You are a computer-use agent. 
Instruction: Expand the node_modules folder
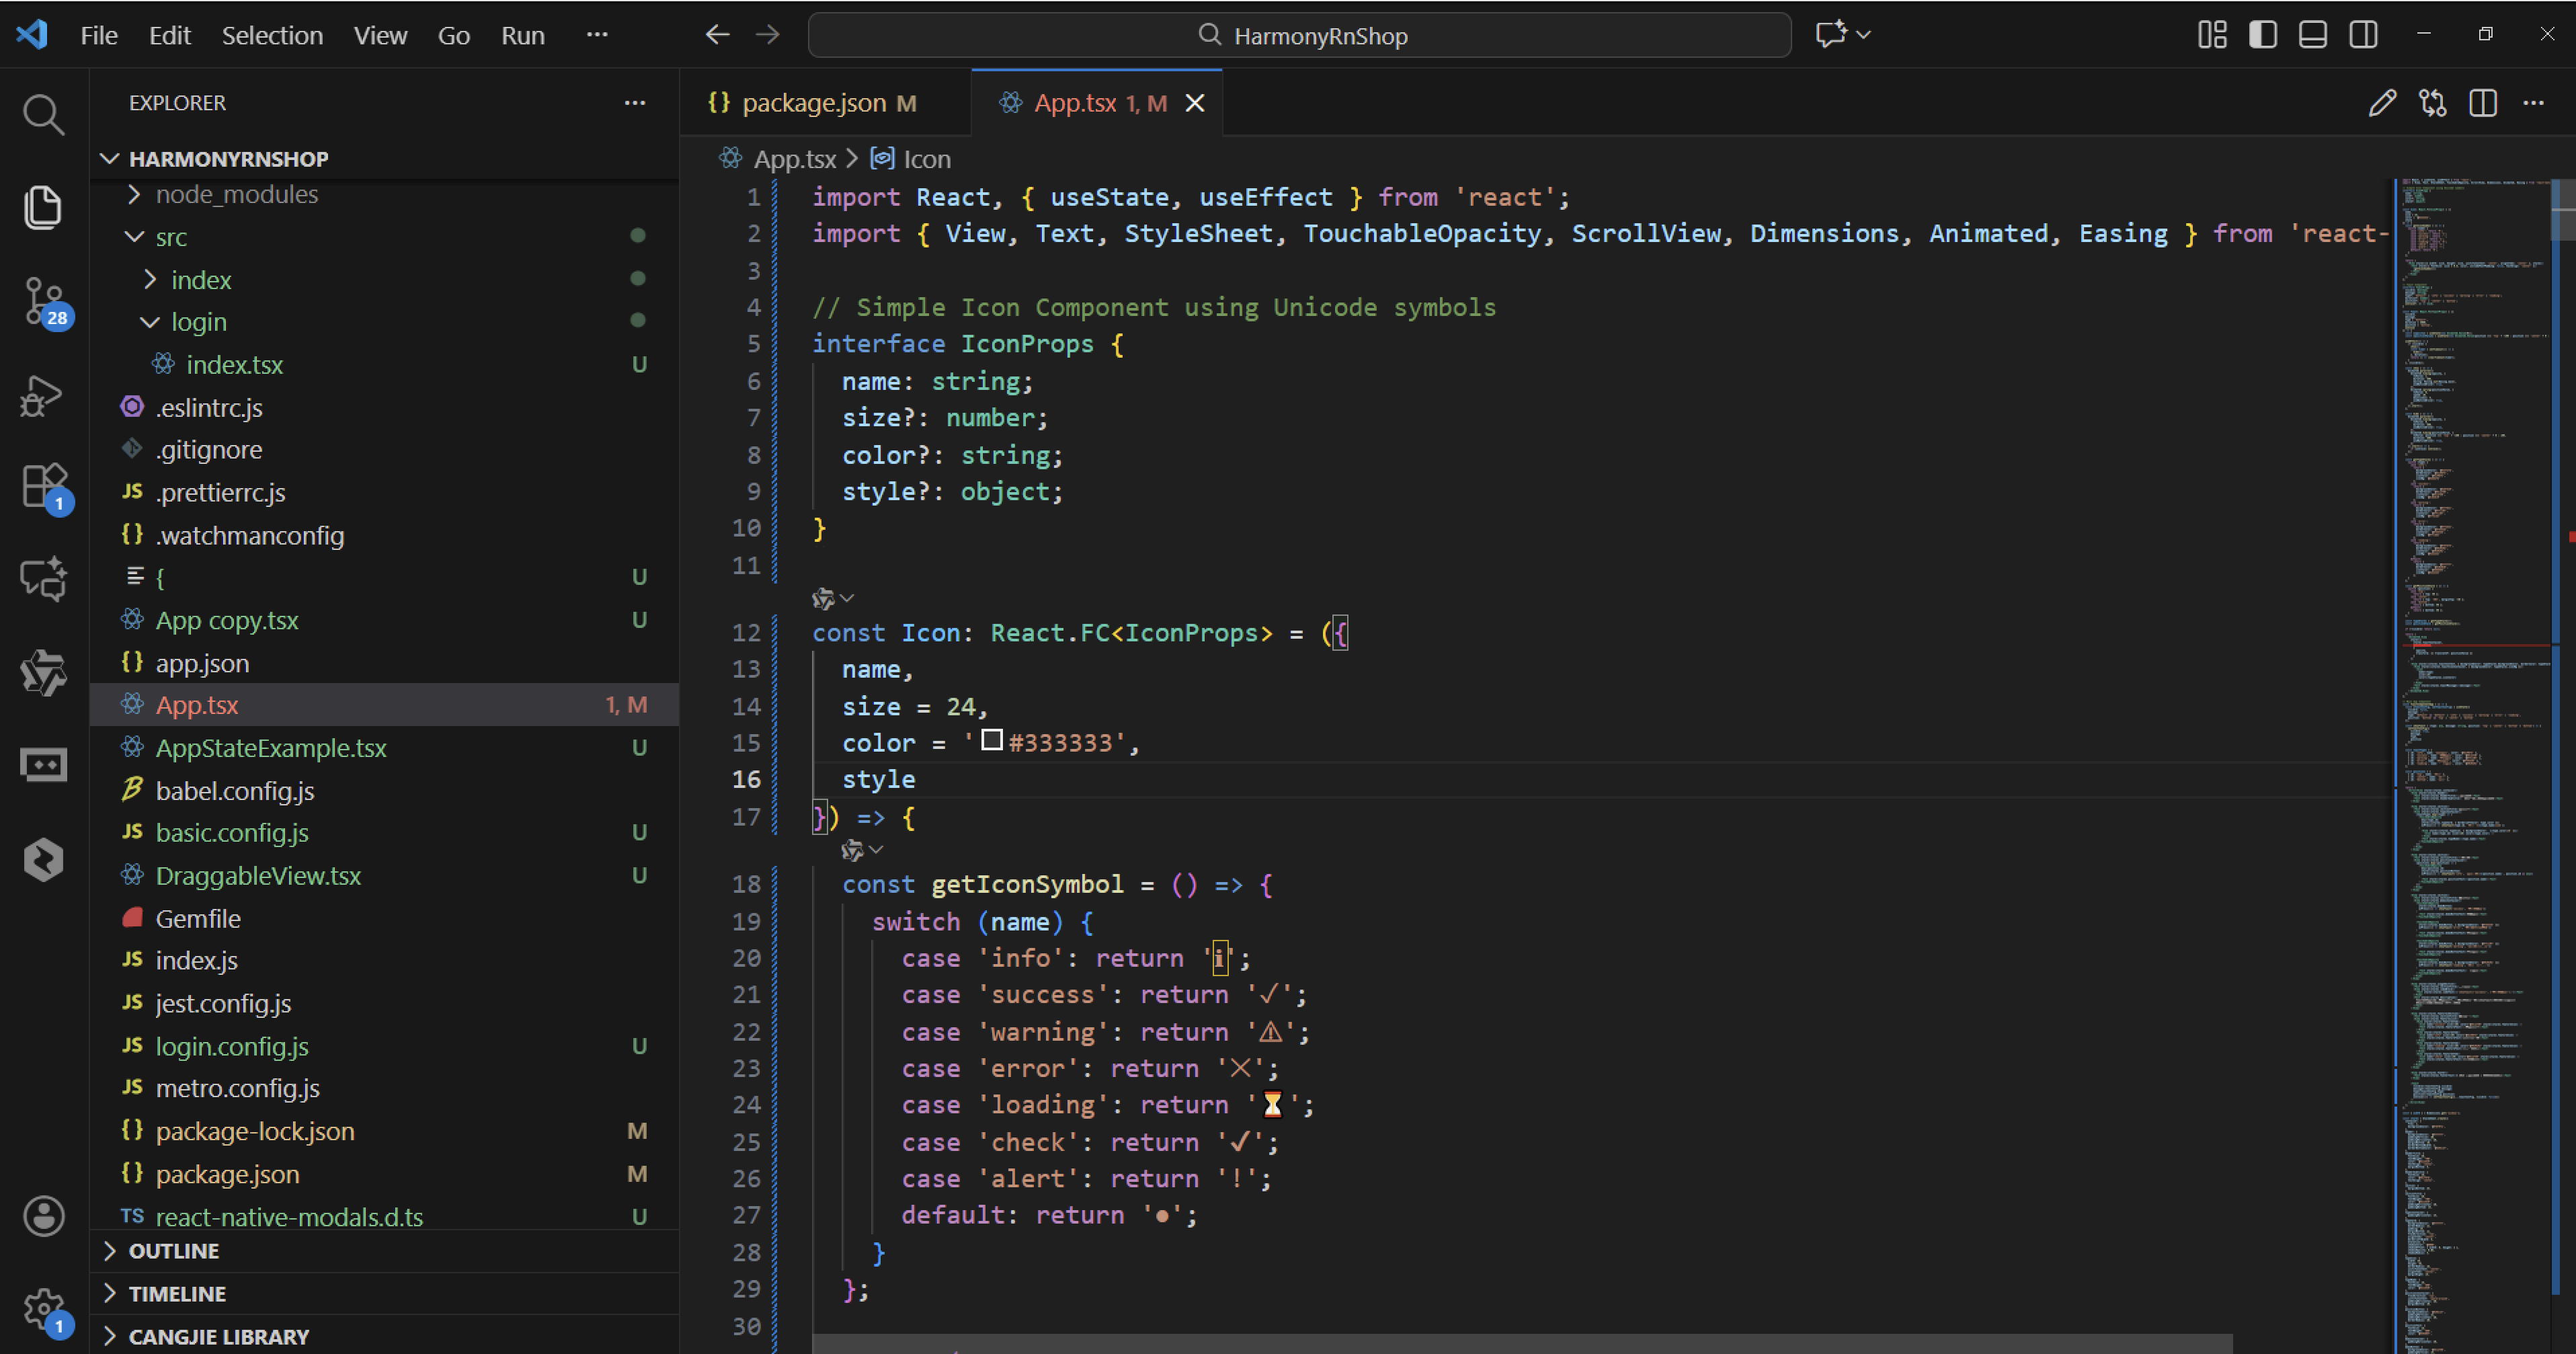[236, 194]
